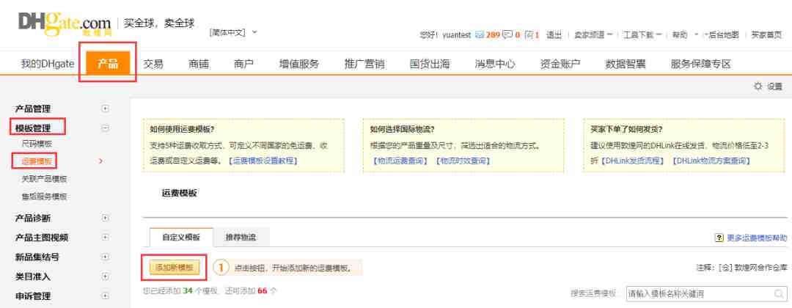Open the 交易 main menu tab
This screenshot has height=308, width=792.
pos(153,64)
